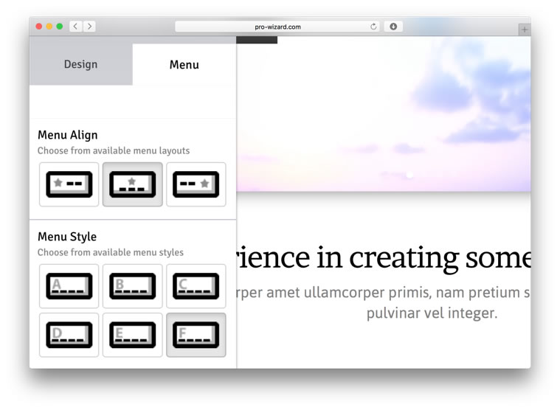Close the browser window
The height and width of the screenshot is (410, 560).
39,27
